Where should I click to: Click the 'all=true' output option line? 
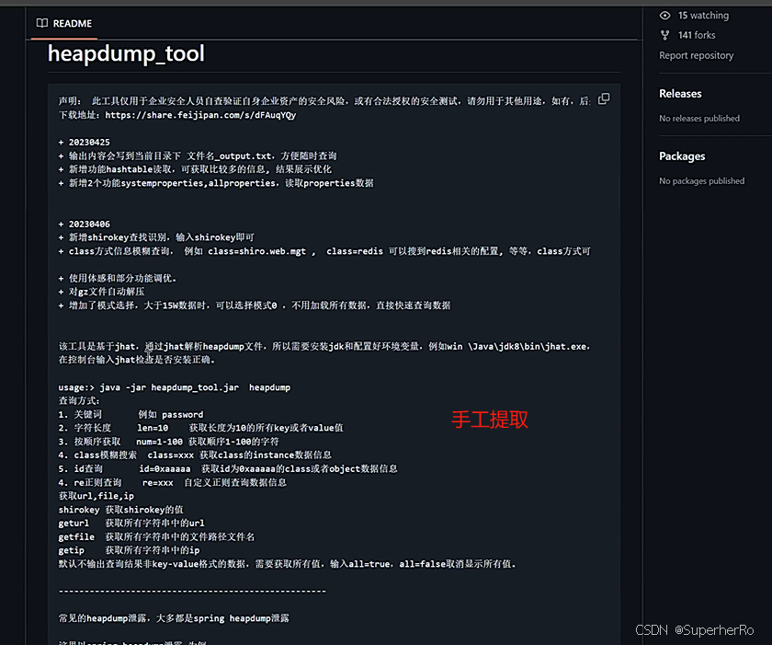[288, 564]
